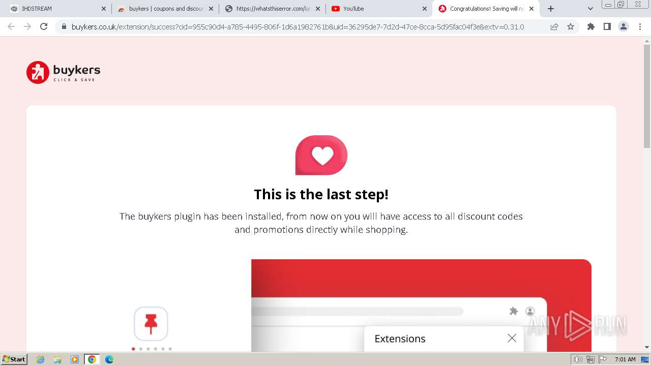Open the Chrome side panel
The width and height of the screenshot is (651, 366).
(x=607, y=26)
